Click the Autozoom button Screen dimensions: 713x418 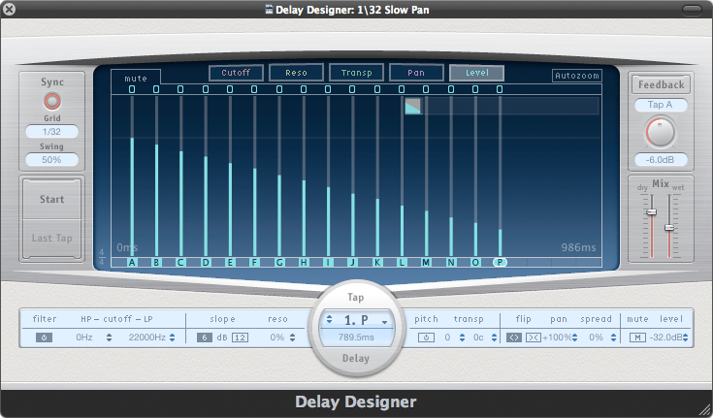click(x=576, y=76)
